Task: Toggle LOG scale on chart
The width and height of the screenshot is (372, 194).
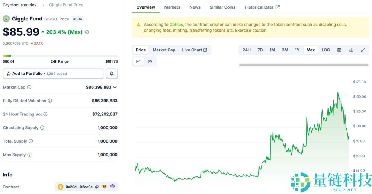Action: [325, 50]
